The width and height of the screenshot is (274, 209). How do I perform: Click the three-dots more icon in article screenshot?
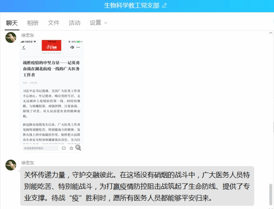[x=78, y=47]
